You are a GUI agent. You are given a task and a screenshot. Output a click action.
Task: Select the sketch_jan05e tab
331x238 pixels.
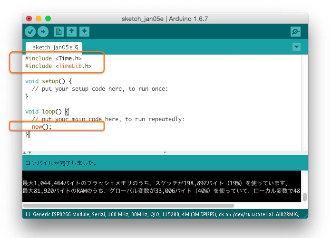[54, 48]
